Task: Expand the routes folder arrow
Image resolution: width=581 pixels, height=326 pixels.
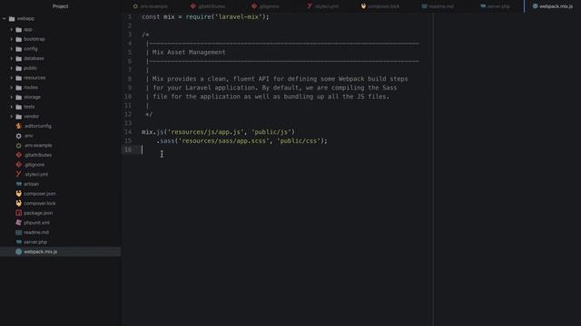Action: pos(11,88)
